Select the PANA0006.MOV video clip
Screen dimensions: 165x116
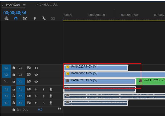pos(114,74)
